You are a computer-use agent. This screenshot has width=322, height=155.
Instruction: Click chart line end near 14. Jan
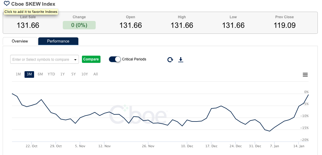tap(308, 95)
